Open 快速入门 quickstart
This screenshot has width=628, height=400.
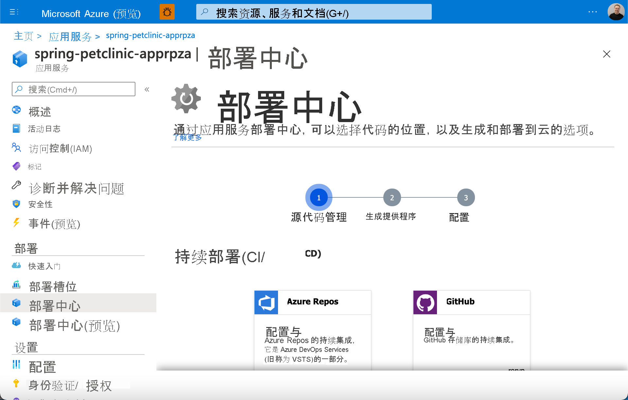[44, 266]
